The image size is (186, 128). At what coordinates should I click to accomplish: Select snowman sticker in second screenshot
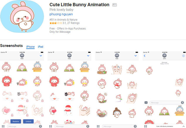pyautogui.click(x=68, y=110)
